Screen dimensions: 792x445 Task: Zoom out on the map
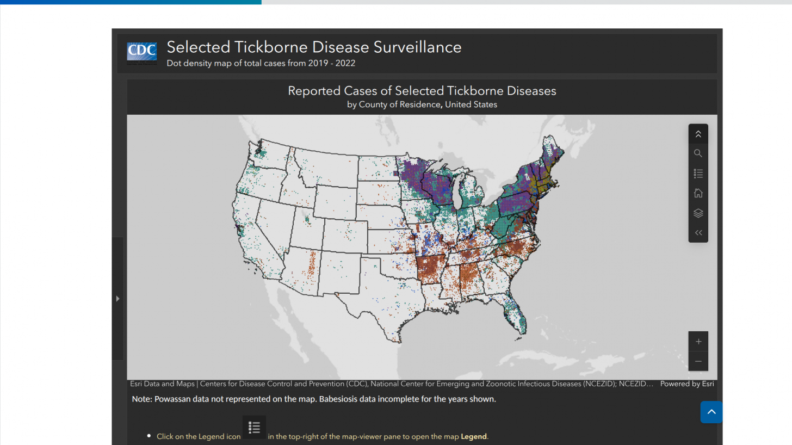pyautogui.click(x=698, y=361)
